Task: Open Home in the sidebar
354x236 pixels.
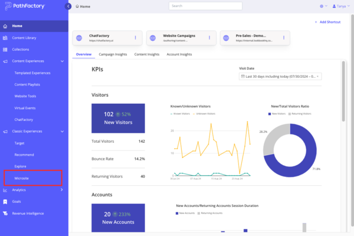Action: 34,26
